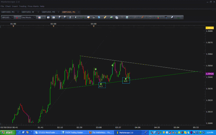Click the Windows start button
The width and height of the screenshot is (216, 135).
tap(8, 133)
